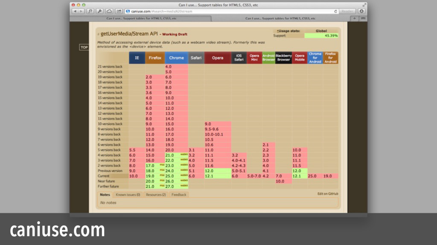Click the Opera column header
Screen dimensions: 437x245
pos(218,58)
